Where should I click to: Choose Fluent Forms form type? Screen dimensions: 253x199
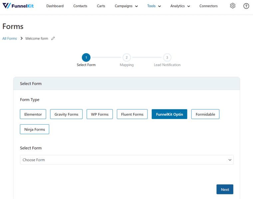point(132,114)
